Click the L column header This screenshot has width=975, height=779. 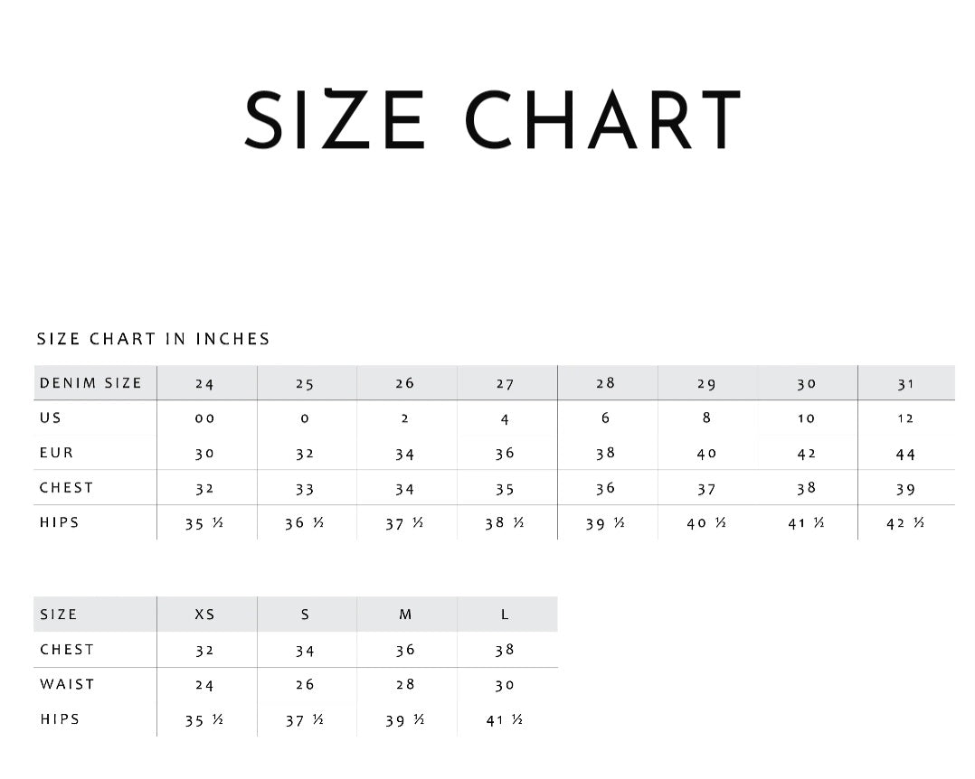(505, 615)
